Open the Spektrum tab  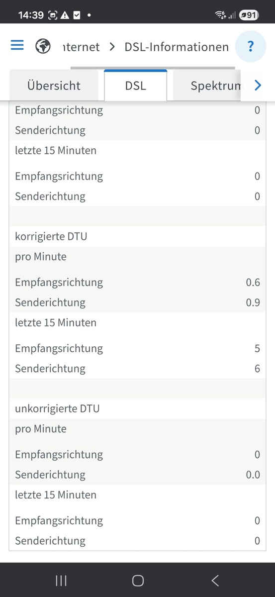[x=207, y=85]
